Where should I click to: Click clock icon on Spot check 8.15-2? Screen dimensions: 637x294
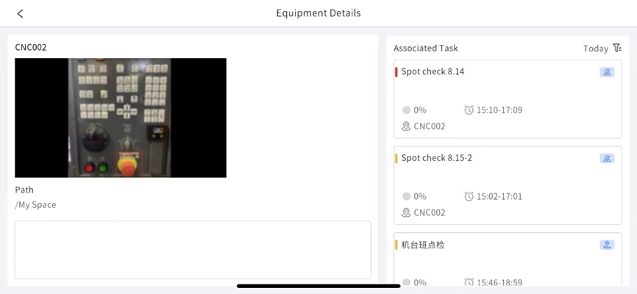tap(469, 196)
